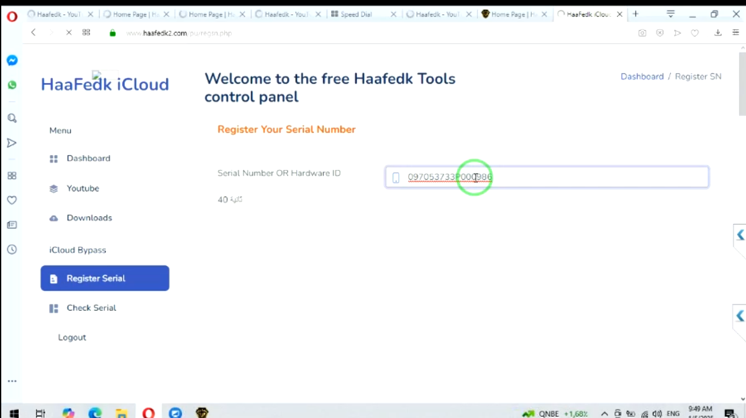Open Messenger in the Opera sidebar
Screen dimensions: 746x418
click(x=12, y=60)
